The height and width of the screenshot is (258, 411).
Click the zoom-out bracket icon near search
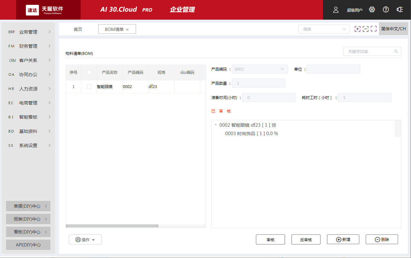tap(366, 29)
